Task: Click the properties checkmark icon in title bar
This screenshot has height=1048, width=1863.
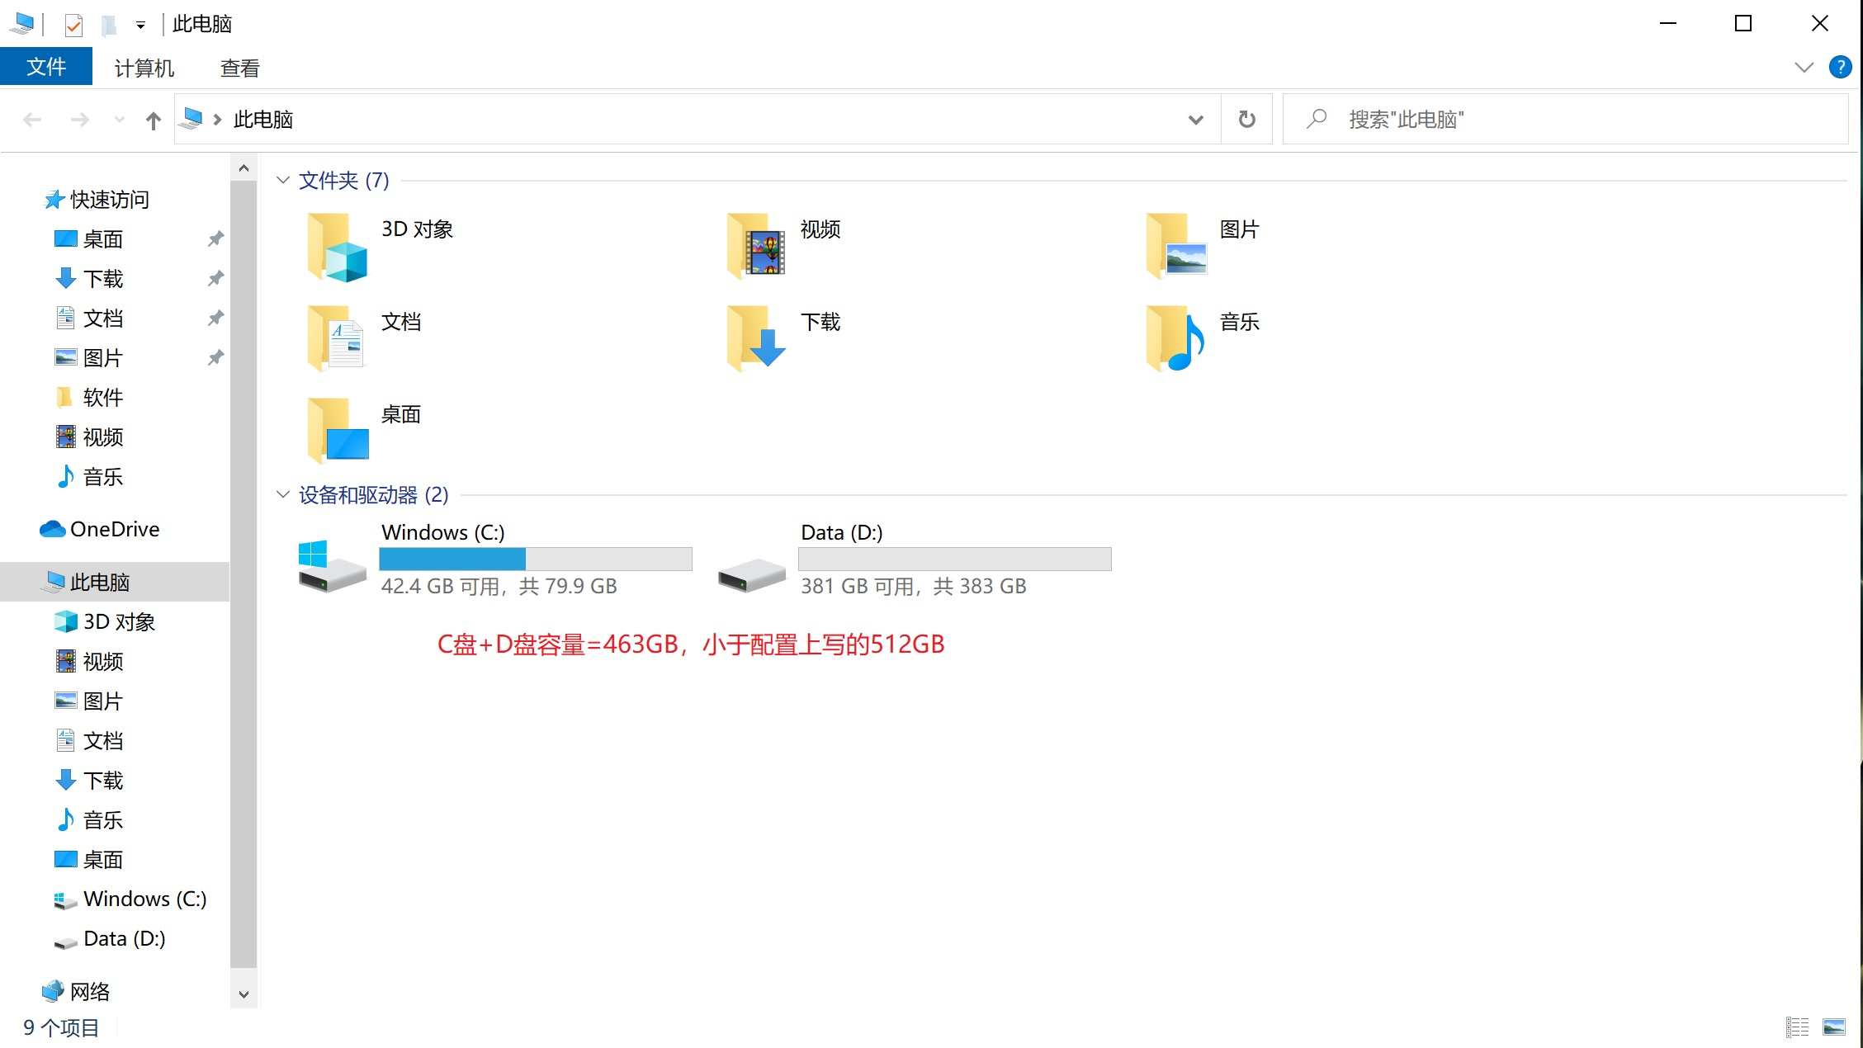Action: 73,25
